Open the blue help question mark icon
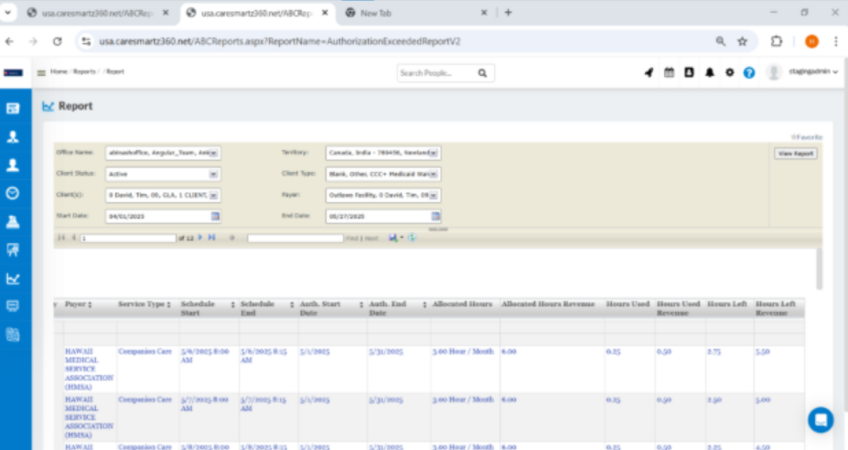Viewport: 848px width, 450px height. pos(749,72)
